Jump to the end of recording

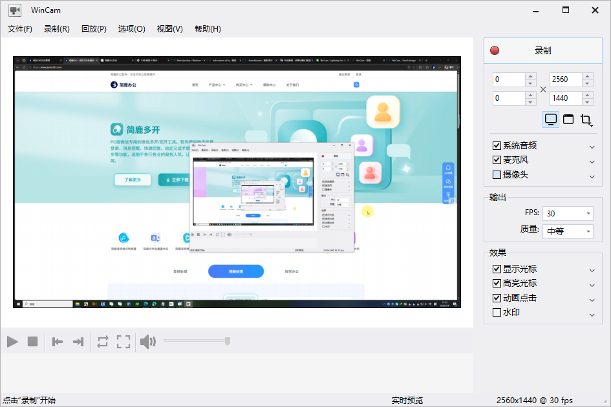tap(78, 342)
